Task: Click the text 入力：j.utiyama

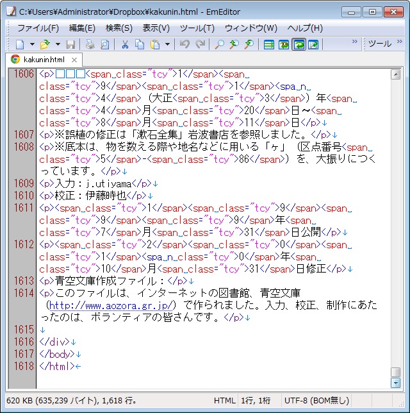Action: pos(93,183)
